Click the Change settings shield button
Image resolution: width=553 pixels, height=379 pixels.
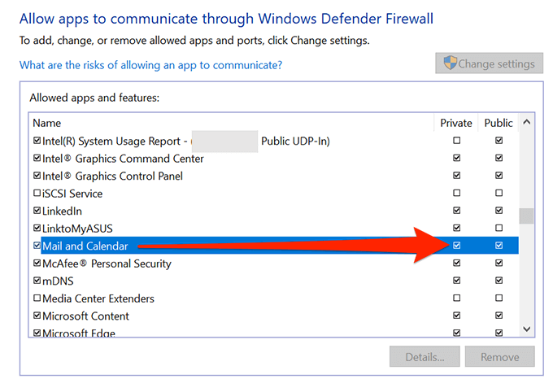coord(489,63)
